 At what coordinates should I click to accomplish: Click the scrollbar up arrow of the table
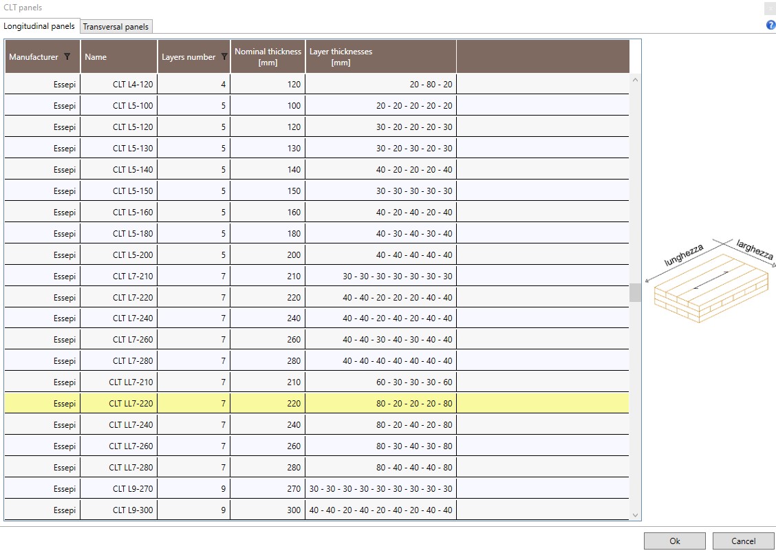pos(636,79)
